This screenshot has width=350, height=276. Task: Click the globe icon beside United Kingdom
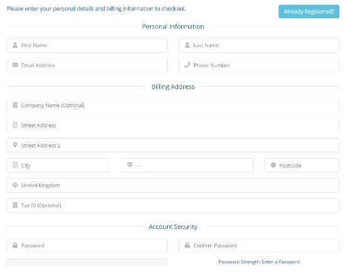(x=15, y=185)
